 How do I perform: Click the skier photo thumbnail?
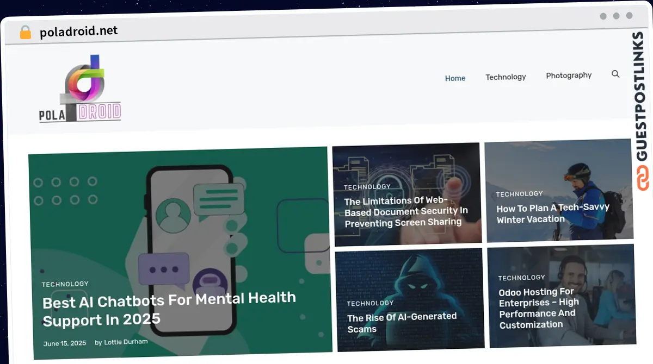point(559,191)
